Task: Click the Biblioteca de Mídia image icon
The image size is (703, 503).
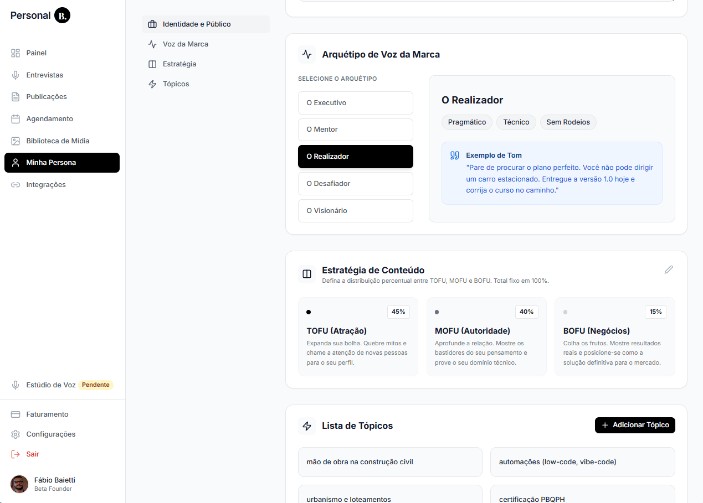Action: (x=16, y=141)
